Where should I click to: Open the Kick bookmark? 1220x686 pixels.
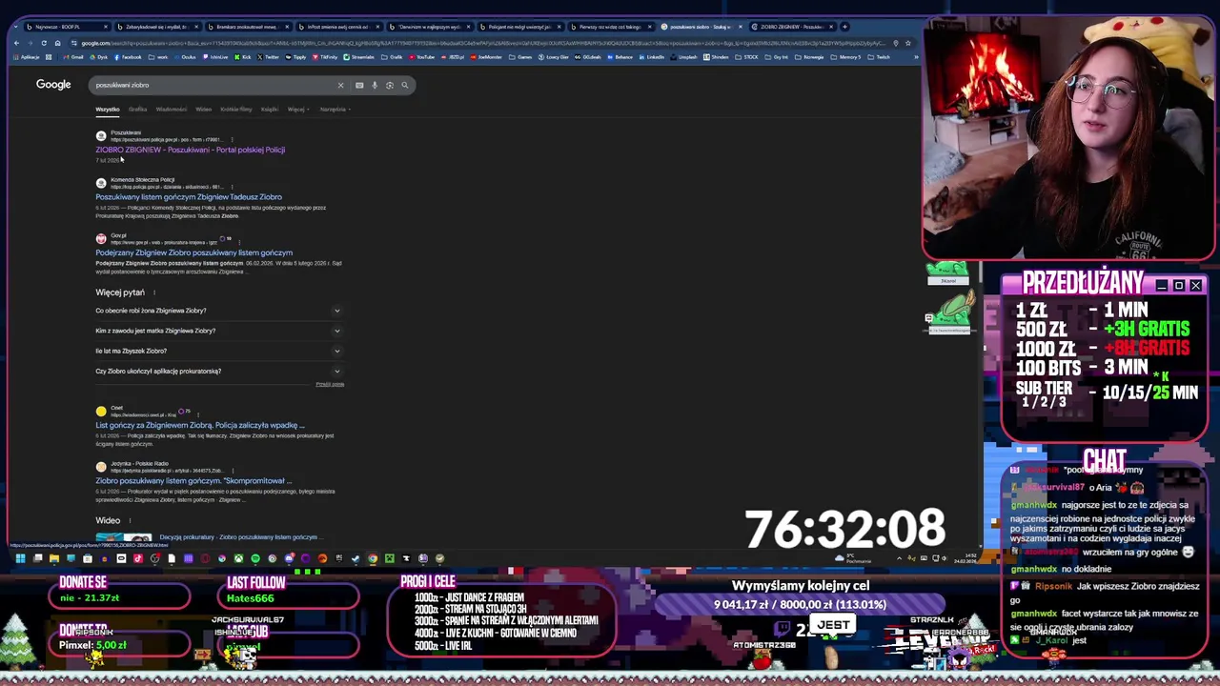243,56
